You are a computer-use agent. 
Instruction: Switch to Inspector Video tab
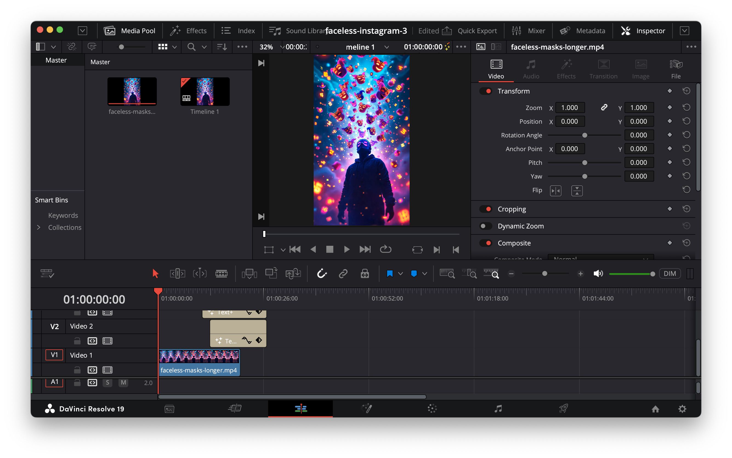pos(496,69)
